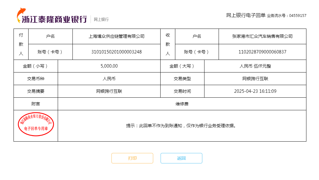Viewport: 319px width, 180px height.
Task: Click payer account number 31010150201000003248
Action: pos(116,52)
